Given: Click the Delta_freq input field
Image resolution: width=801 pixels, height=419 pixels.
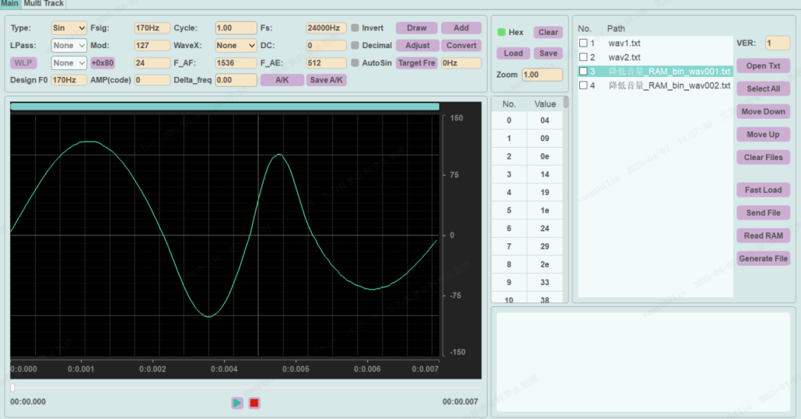Looking at the screenshot, I should (236, 80).
